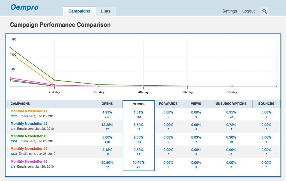Viewport: 286px width, 181px height.
Task: Click the search magnifier icon
Action: pyautogui.click(x=264, y=11)
